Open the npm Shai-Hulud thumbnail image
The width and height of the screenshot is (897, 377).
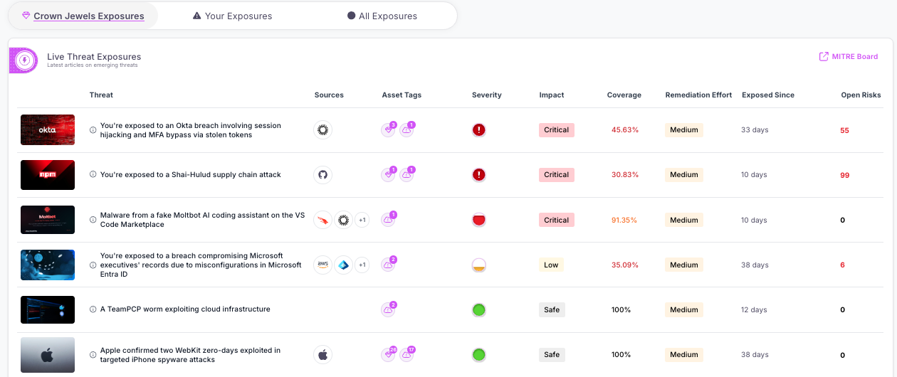48,175
